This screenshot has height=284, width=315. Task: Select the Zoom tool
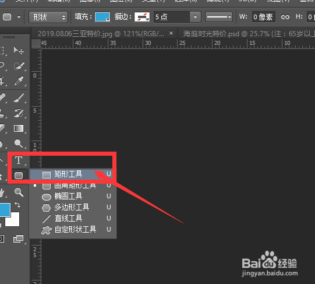(19, 192)
